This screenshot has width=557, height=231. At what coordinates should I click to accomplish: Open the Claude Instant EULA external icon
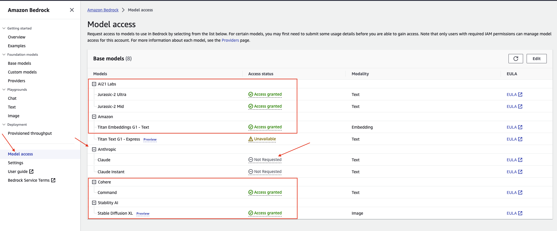(x=520, y=172)
